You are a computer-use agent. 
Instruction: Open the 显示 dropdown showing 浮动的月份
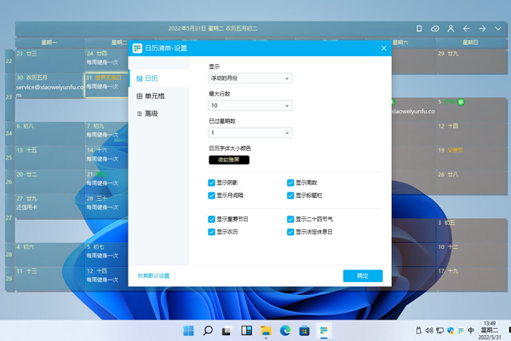(250, 78)
